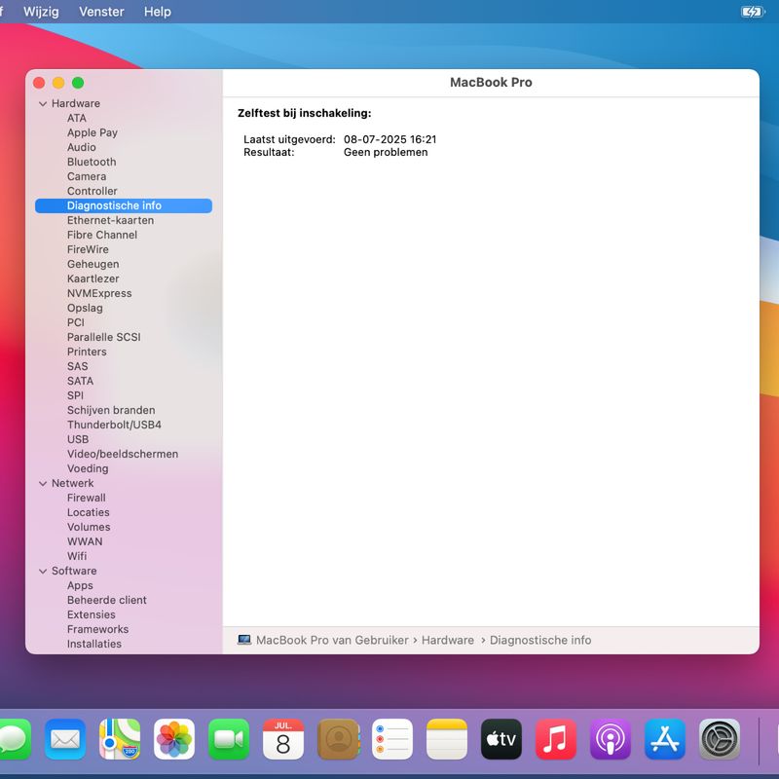Open Messages from the Dock
This screenshot has width=779, height=779.
click(13, 739)
